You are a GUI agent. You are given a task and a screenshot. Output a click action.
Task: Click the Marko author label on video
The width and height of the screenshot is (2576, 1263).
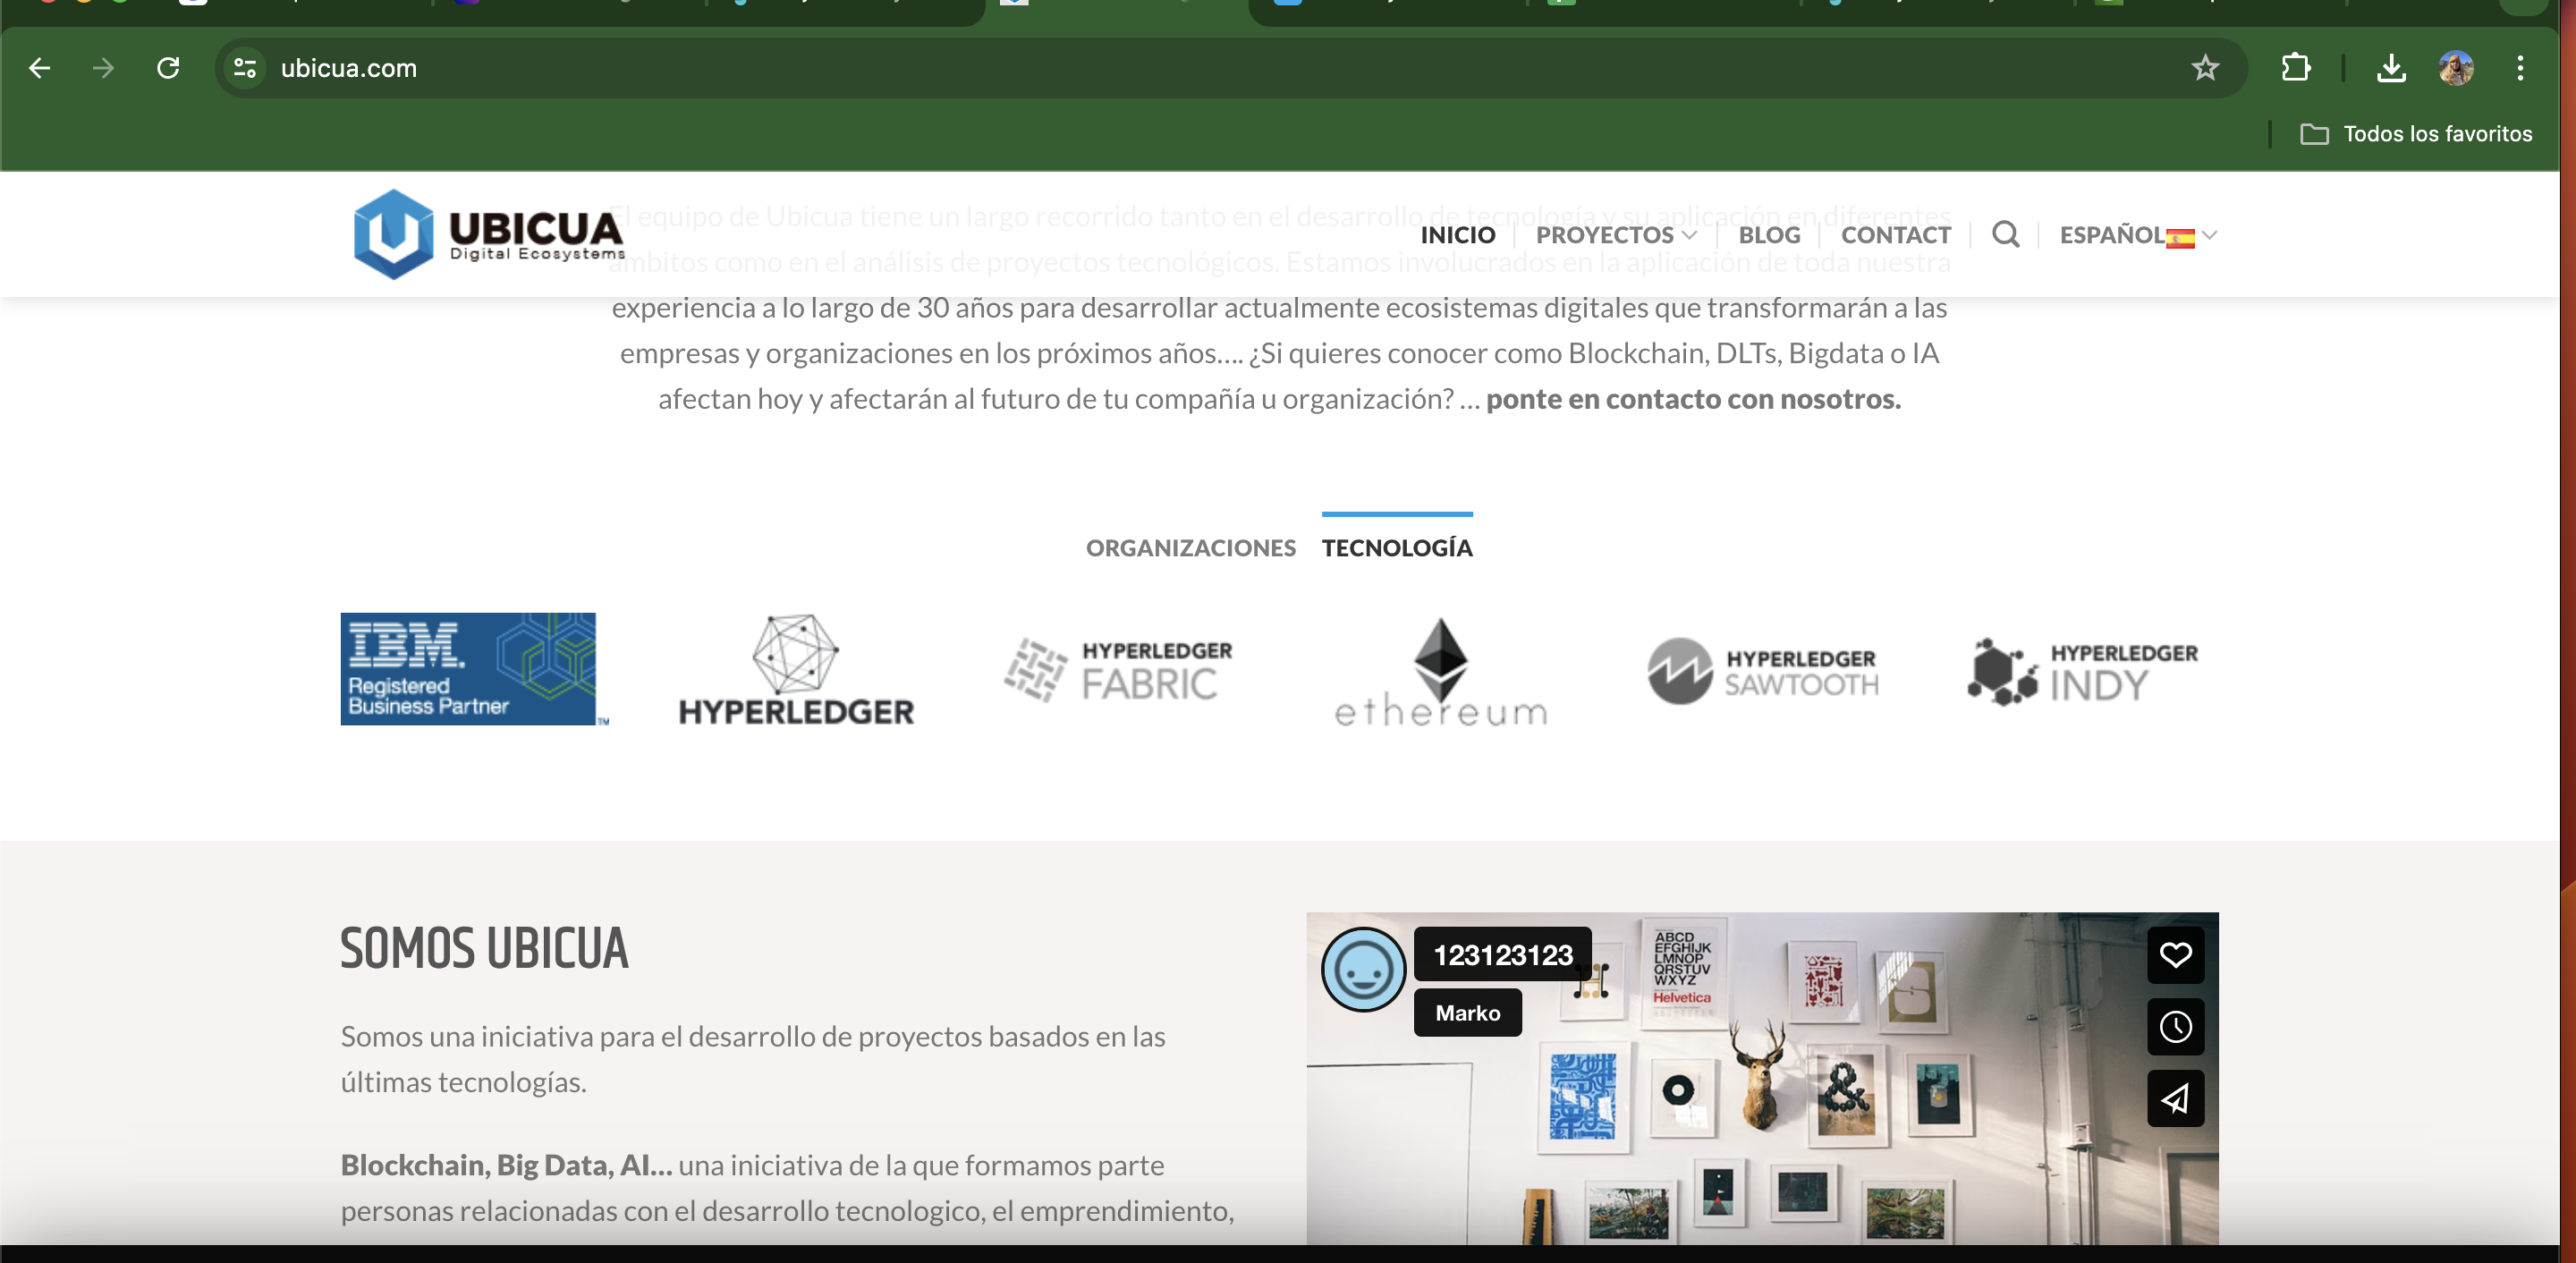[x=1467, y=1012]
